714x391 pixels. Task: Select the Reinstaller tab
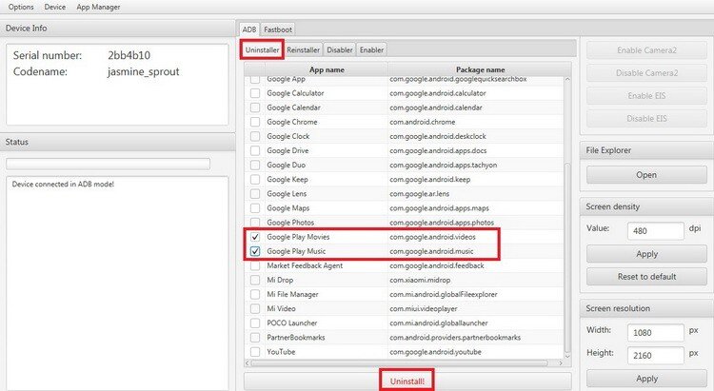[304, 50]
